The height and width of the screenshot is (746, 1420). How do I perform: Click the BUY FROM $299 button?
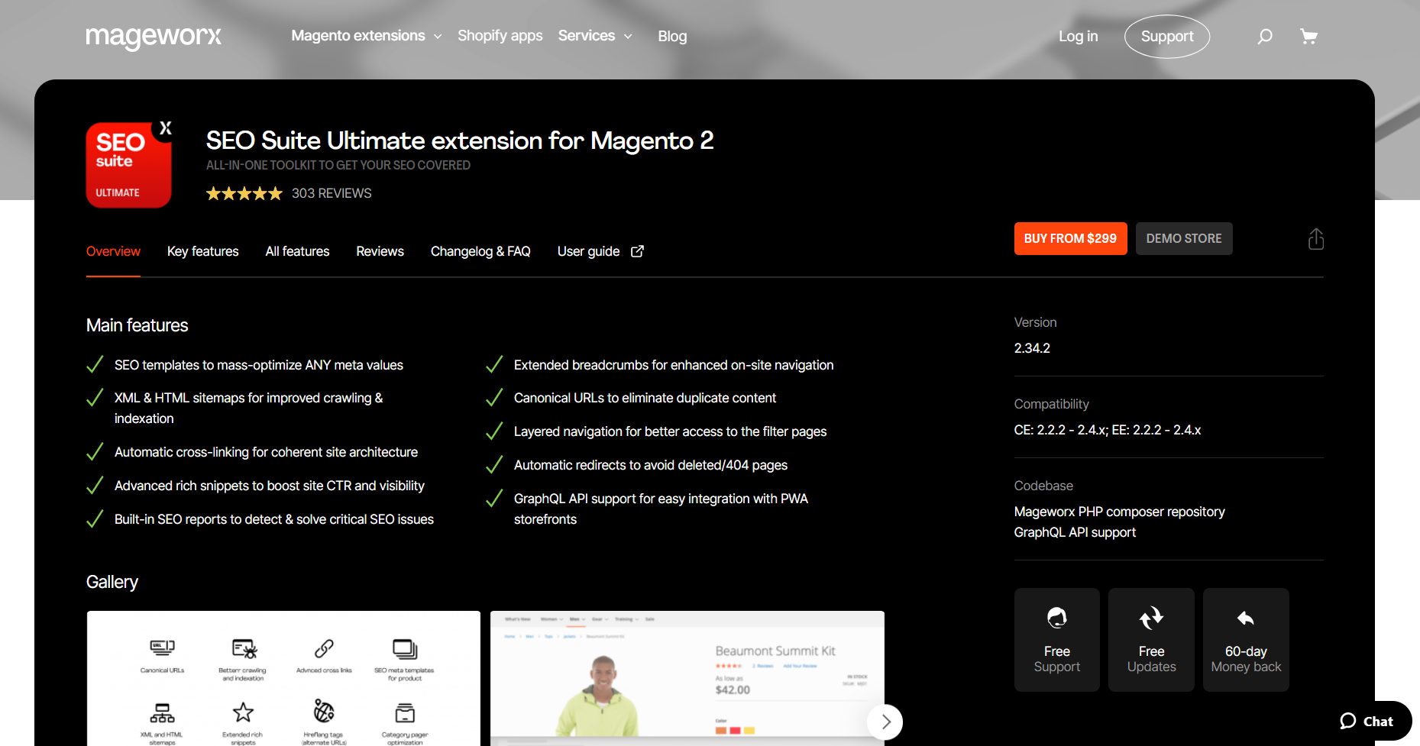(x=1070, y=238)
